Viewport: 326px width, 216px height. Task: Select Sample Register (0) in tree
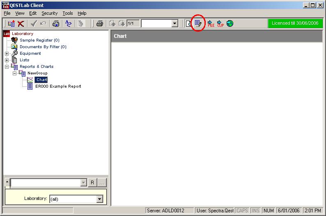click(39, 40)
